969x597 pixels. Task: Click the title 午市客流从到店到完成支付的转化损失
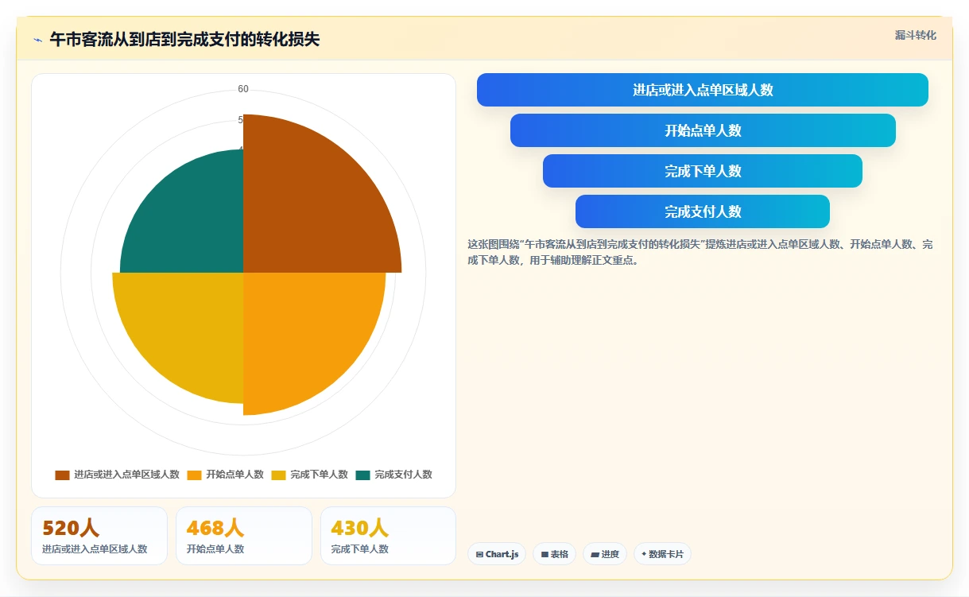pyautogui.click(x=184, y=39)
